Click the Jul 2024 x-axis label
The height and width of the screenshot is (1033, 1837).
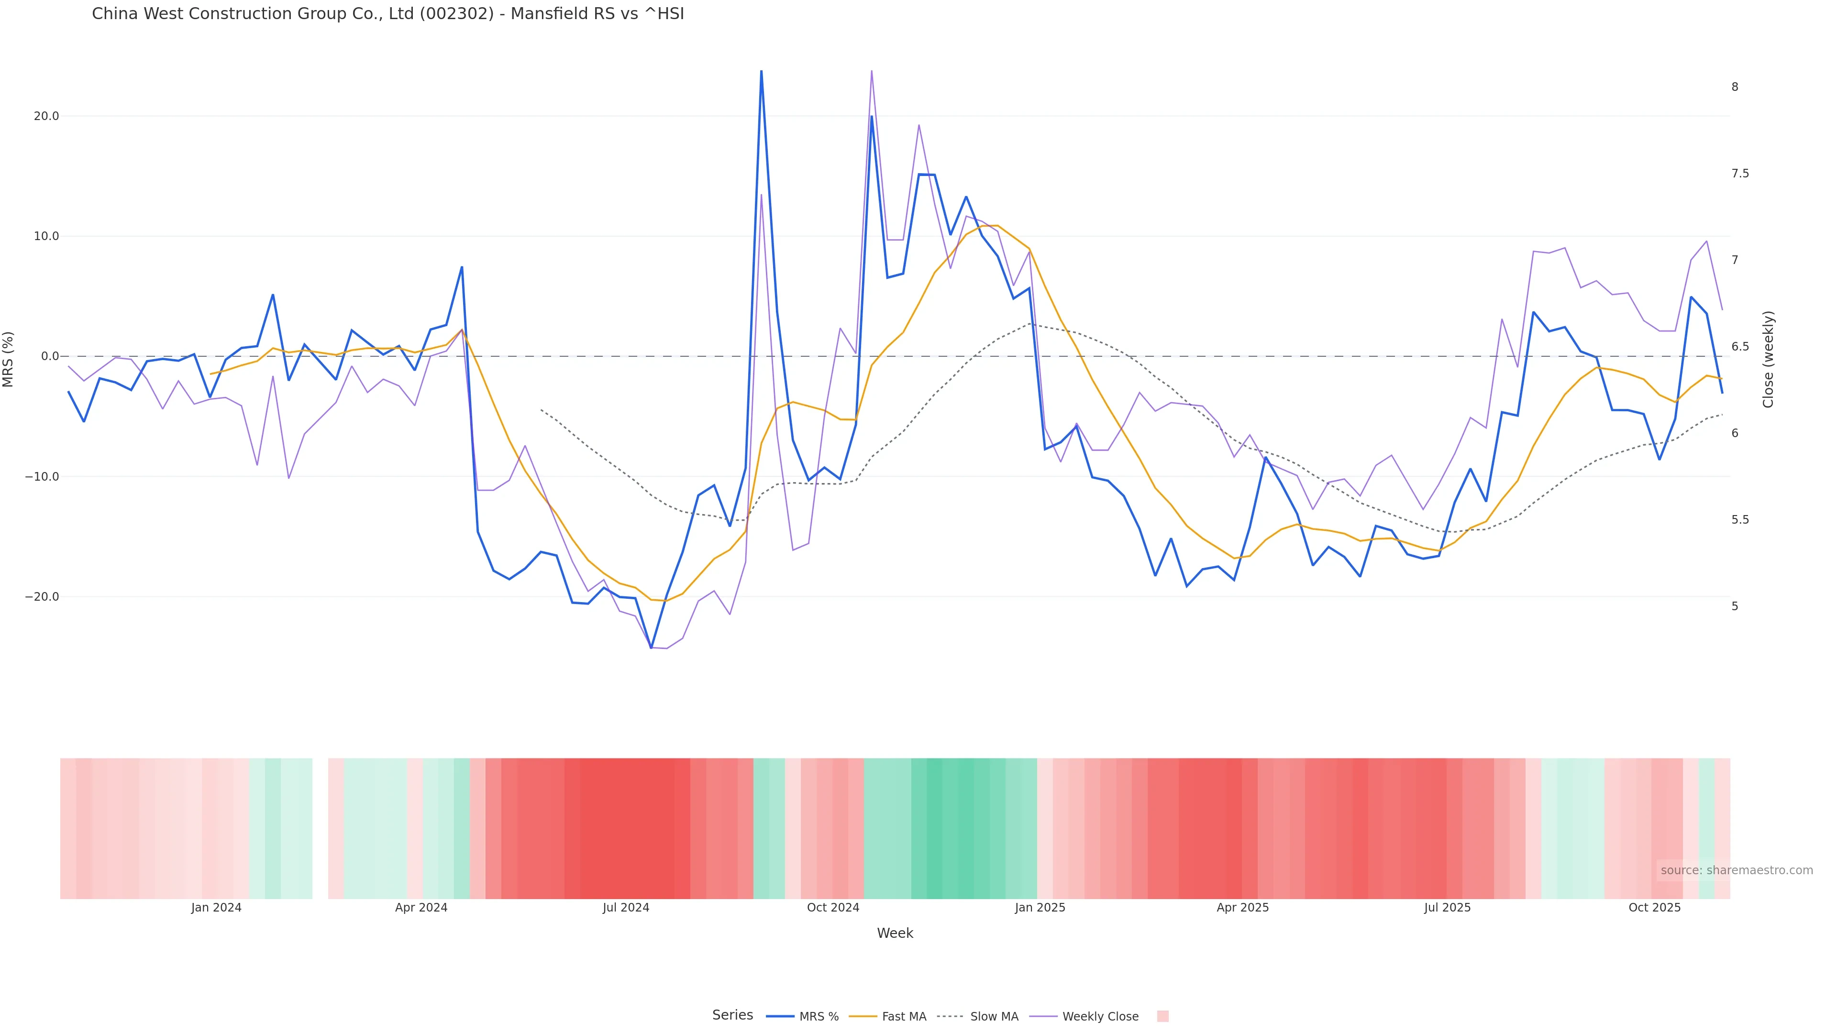(x=625, y=908)
